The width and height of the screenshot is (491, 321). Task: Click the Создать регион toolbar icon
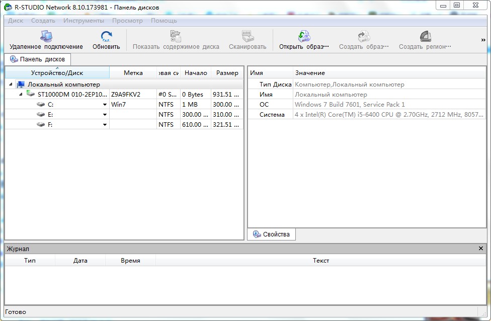pyautogui.click(x=425, y=36)
